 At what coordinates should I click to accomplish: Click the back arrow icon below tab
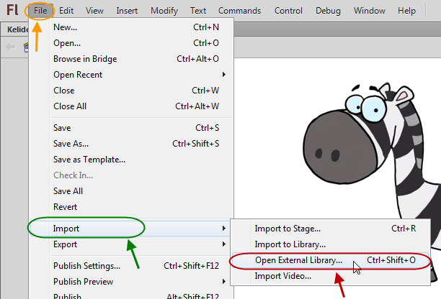[11, 47]
